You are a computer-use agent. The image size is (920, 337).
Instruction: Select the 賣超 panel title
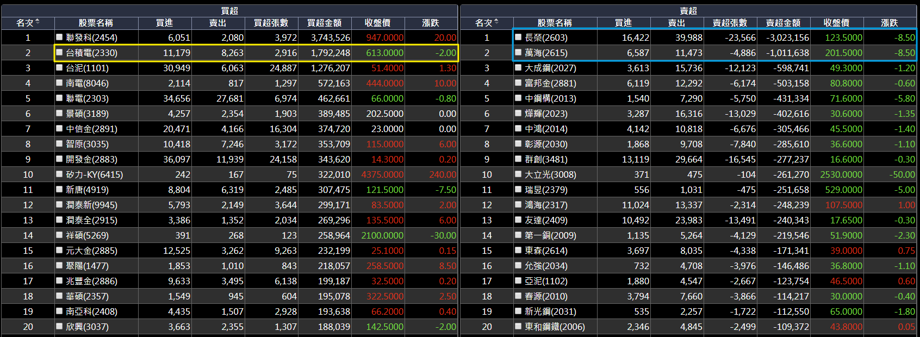pyautogui.click(x=688, y=11)
